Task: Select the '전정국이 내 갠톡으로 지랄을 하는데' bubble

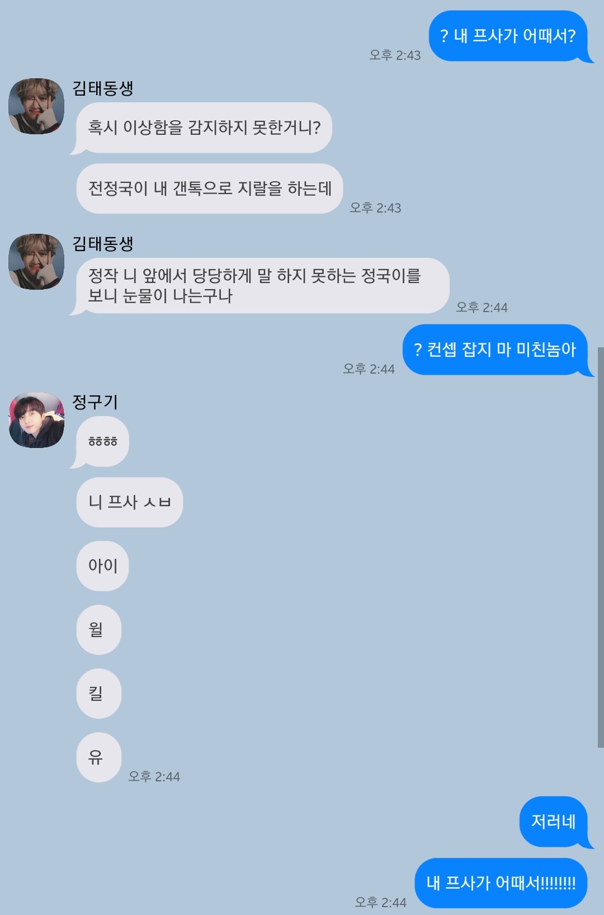Action: click(x=210, y=188)
